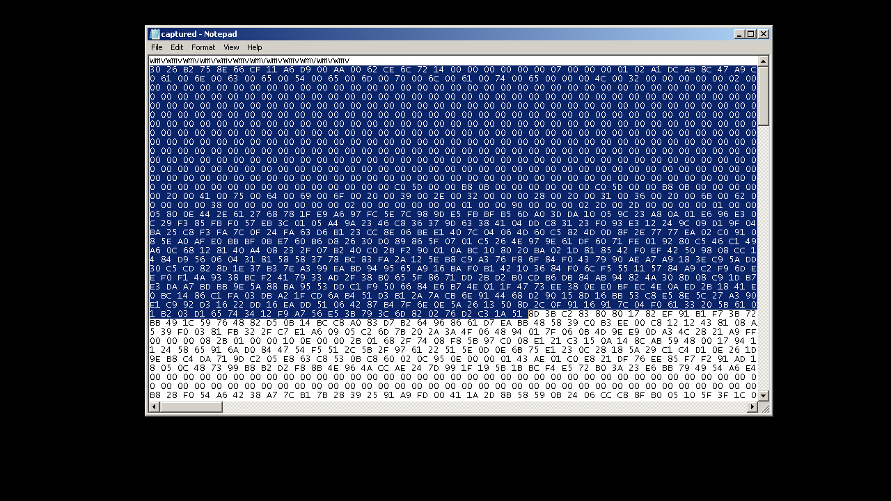Close the captured - Notepad window
Viewport: 891px width, 501px height.
(763, 34)
